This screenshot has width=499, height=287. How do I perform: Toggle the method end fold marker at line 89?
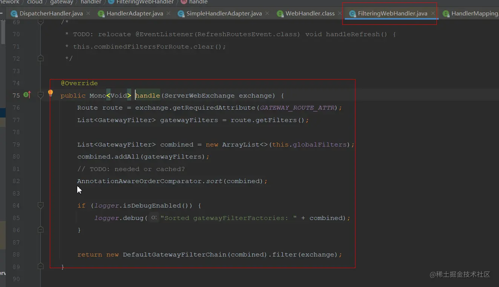[x=41, y=266]
